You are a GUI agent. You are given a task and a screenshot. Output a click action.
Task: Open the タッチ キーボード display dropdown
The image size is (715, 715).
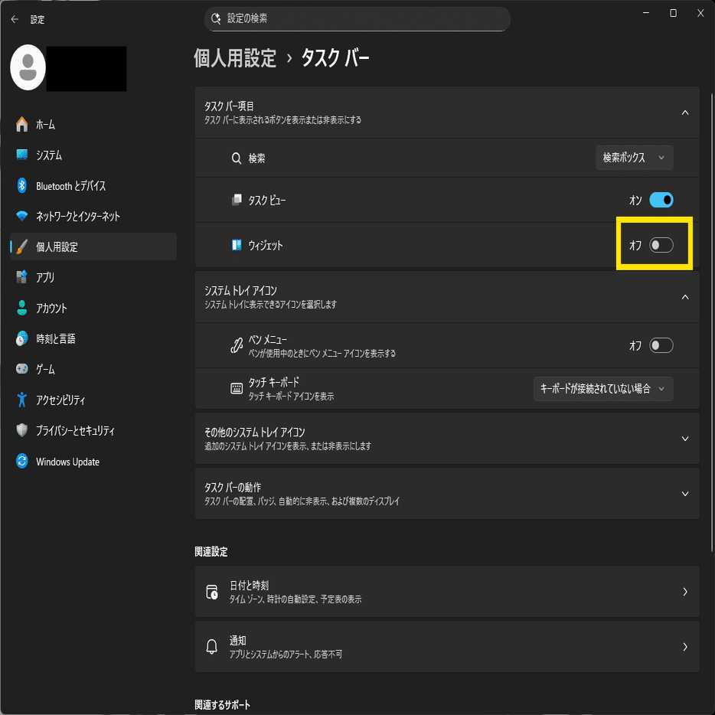[x=602, y=388]
